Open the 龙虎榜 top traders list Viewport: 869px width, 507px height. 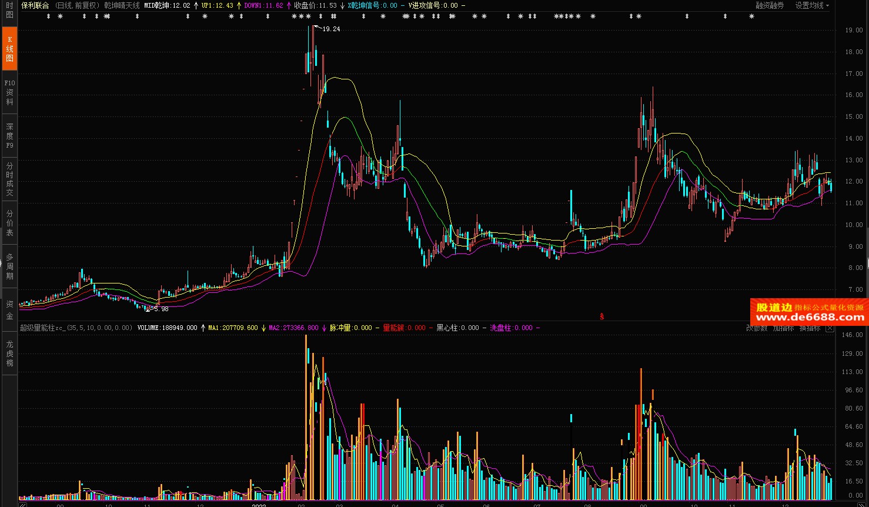[x=9, y=353]
